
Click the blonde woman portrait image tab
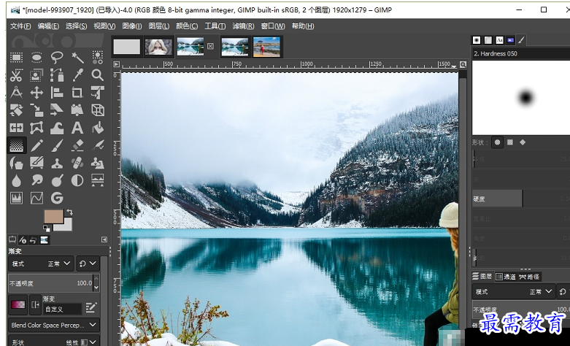point(158,47)
